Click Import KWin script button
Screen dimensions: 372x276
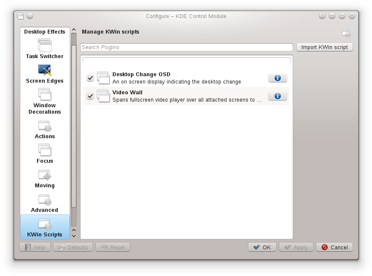[x=324, y=47]
